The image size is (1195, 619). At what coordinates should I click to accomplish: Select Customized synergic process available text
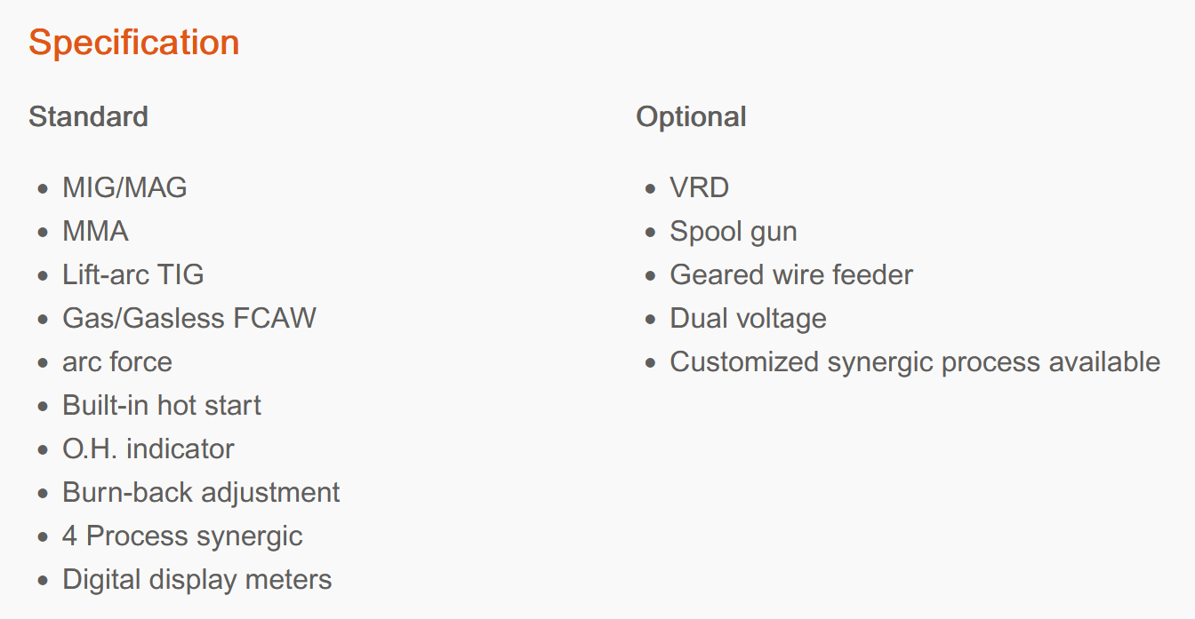pyautogui.click(x=915, y=362)
